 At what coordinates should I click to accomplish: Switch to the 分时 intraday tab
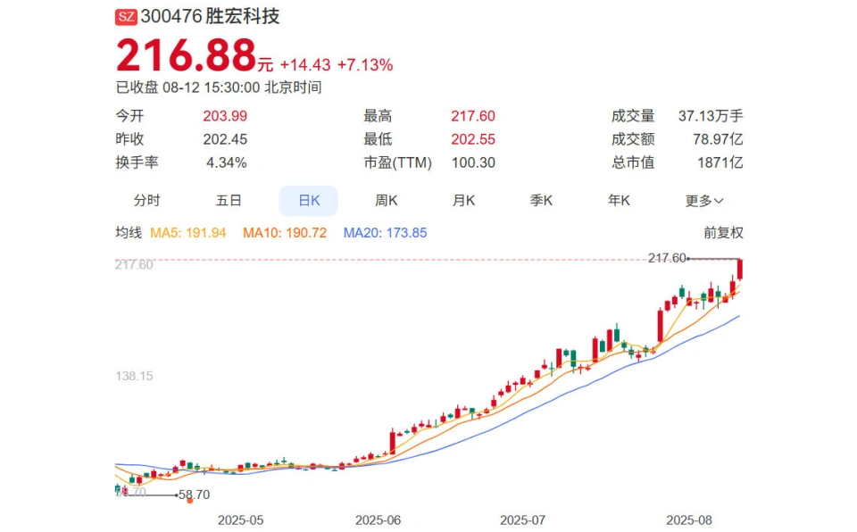click(147, 201)
